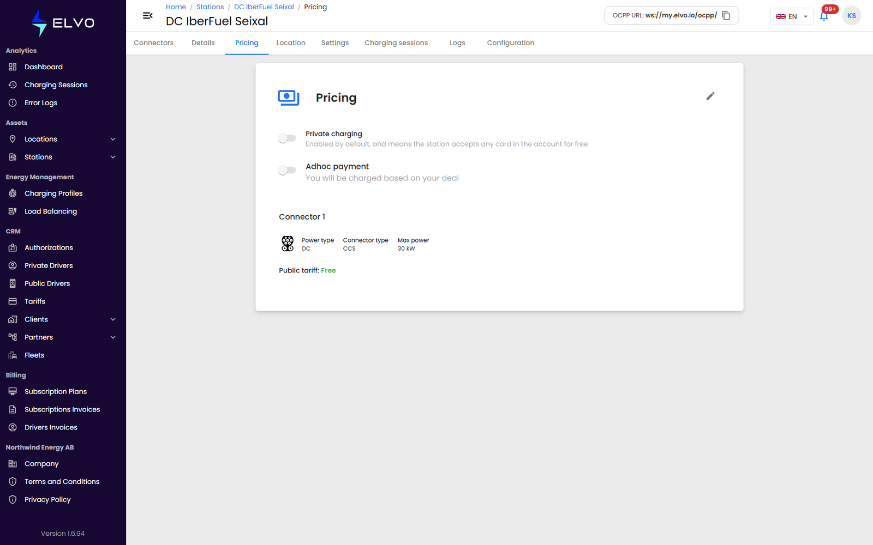The image size is (873, 545).
Task: Click the Version 1.6.94 label
Action: point(63,534)
